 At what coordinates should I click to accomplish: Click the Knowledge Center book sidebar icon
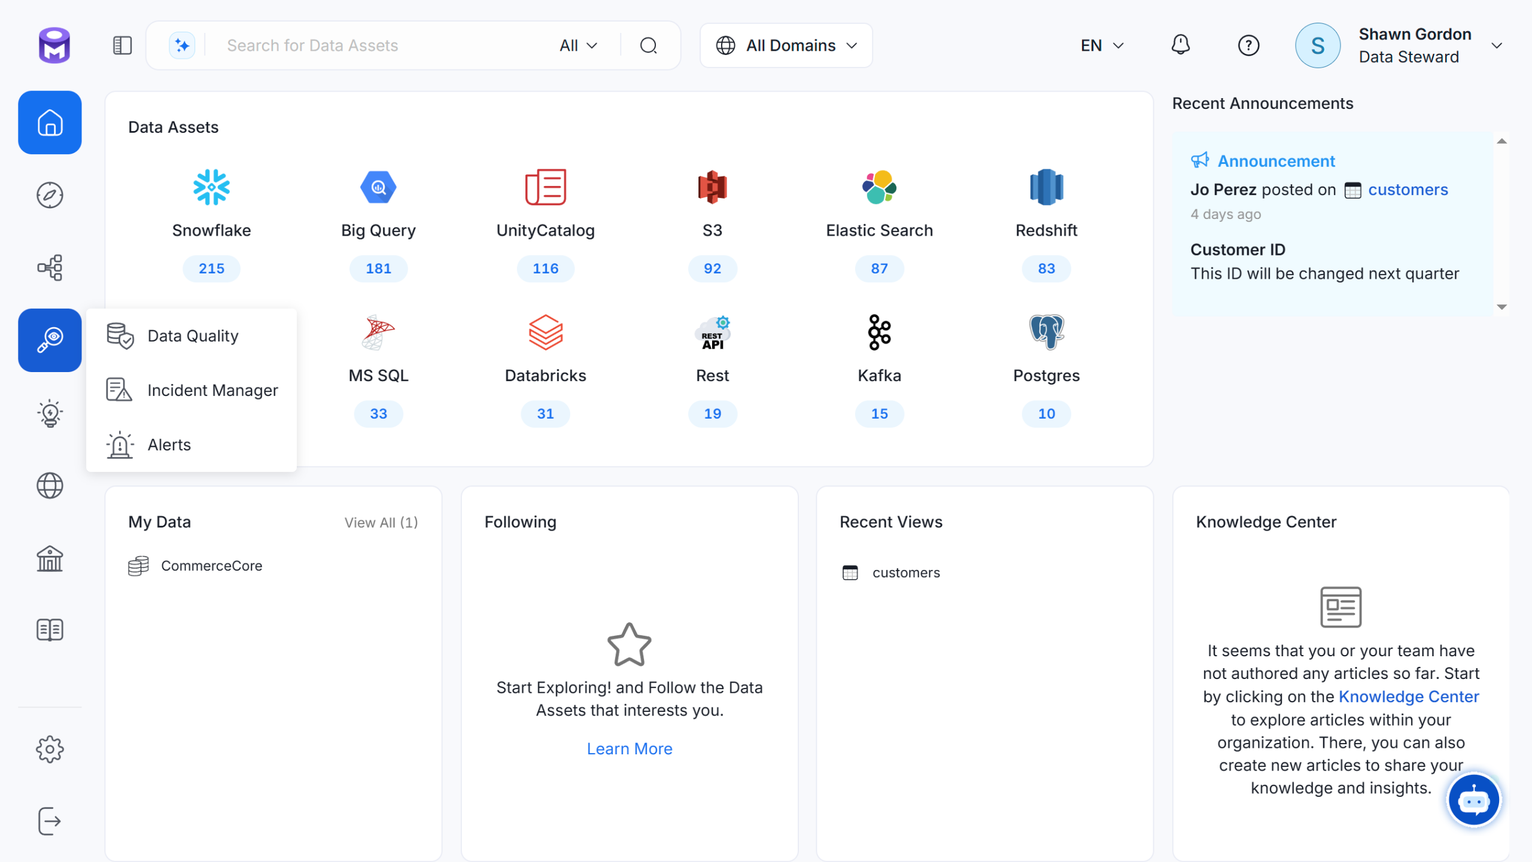point(50,630)
